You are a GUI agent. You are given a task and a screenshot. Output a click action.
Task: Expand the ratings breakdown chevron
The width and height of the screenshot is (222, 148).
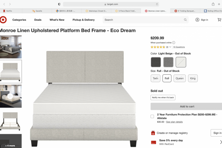pyautogui.click(x=170, y=47)
